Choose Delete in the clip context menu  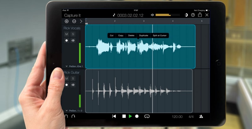tap(131, 36)
